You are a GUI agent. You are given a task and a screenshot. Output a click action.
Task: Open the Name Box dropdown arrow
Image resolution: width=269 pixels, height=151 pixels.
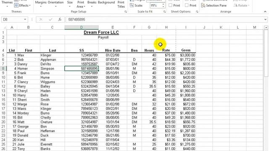click(25, 20)
